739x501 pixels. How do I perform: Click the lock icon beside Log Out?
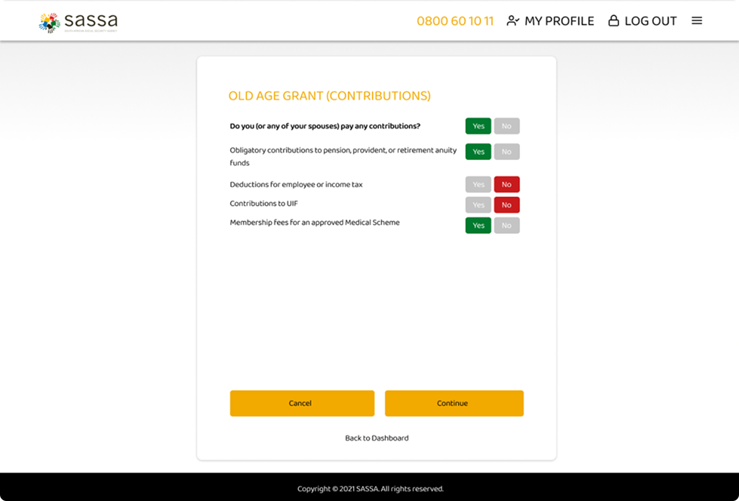click(613, 21)
